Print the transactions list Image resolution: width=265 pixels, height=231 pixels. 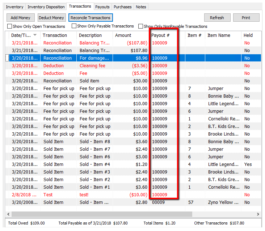246,18
